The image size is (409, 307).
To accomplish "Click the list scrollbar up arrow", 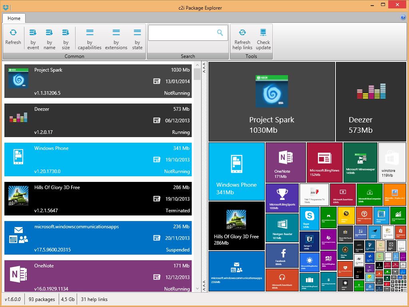I will pyautogui.click(x=197, y=64).
